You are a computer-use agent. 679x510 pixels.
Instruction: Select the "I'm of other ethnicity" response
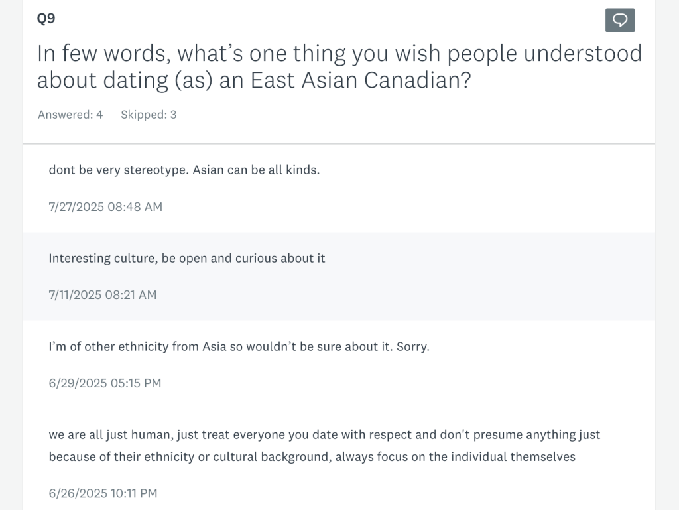pos(239,346)
